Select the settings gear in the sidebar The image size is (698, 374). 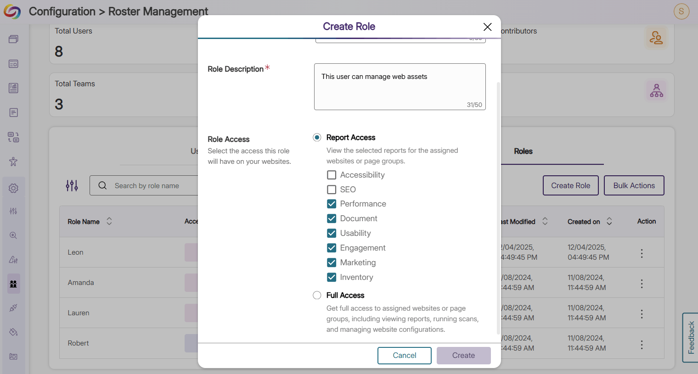pyautogui.click(x=13, y=187)
